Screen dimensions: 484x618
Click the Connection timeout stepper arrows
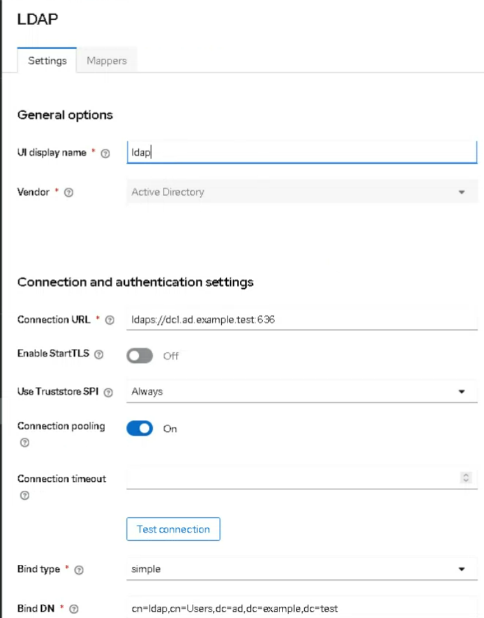click(x=466, y=478)
